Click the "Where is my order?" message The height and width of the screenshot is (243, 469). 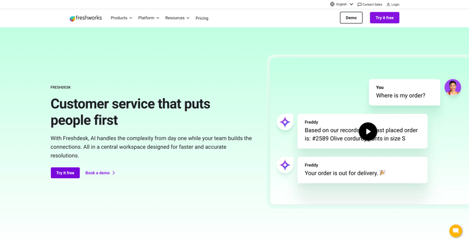pyautogui.click(x=405, y=92)
